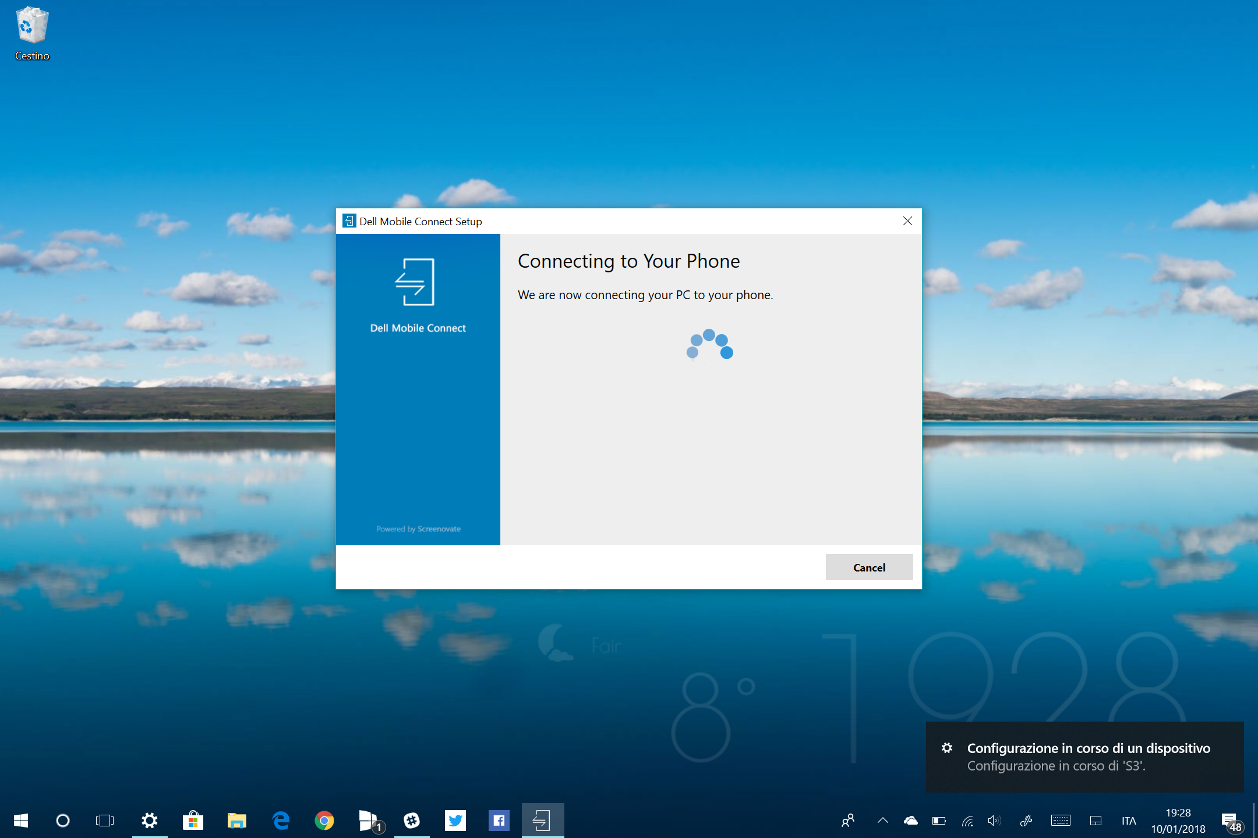Open Slack from the taskbar
The image size is (1258, 838).
(412, 821)
